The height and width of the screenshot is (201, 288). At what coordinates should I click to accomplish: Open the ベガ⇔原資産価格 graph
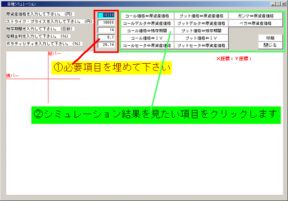click(256, 23)
